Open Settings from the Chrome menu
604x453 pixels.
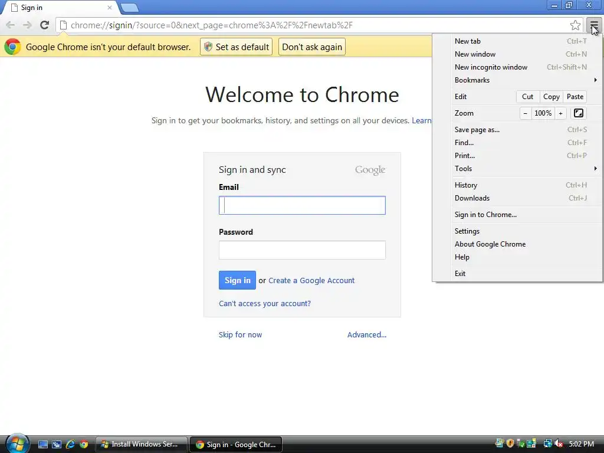[526, 231]
